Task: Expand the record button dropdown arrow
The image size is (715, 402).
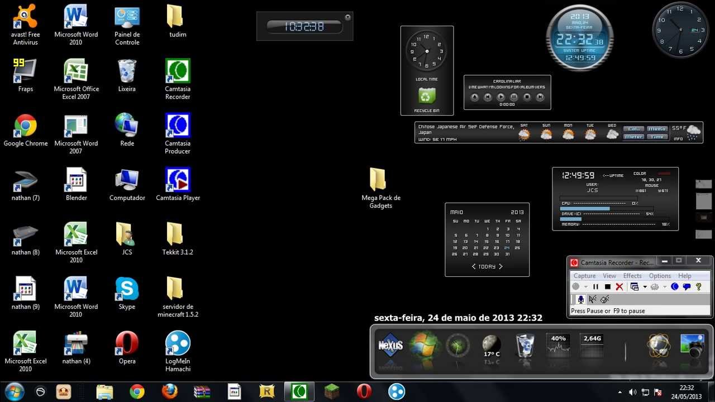Action: (x=585, y=287)
